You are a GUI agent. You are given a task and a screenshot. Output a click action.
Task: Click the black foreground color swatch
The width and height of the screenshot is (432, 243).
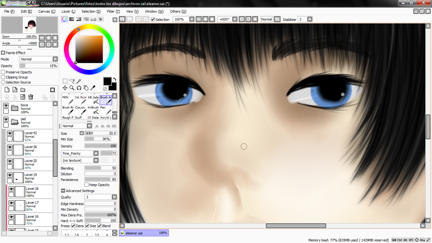(107, 81)
